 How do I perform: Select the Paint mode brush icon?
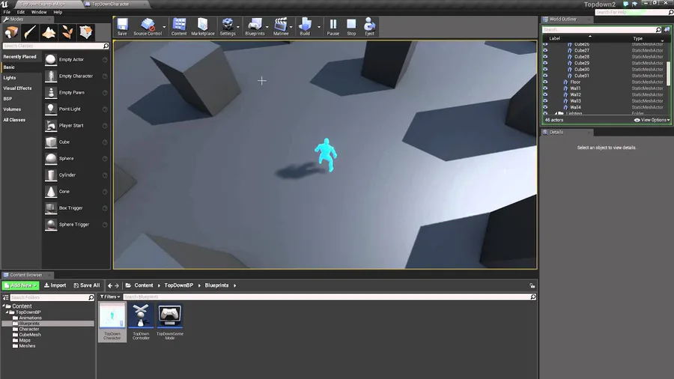[x=30, y=32]
